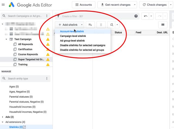Click the Create a filter field
Viewport: 174px width, 129px height.
click(x=97, y=16)
